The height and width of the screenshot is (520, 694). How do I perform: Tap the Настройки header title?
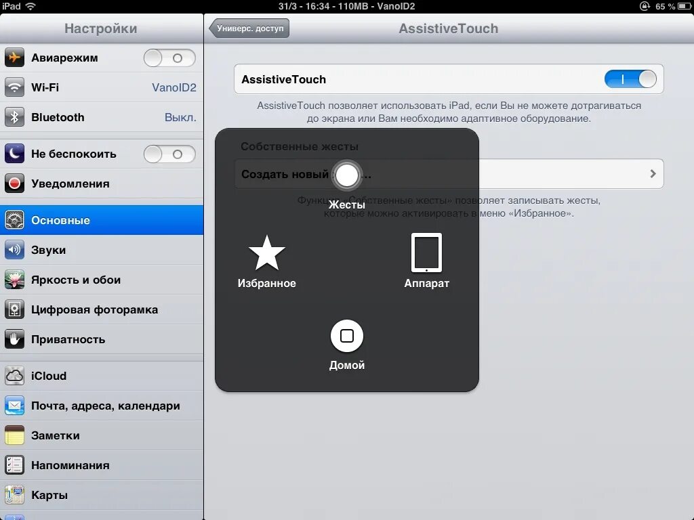[101, 28]
